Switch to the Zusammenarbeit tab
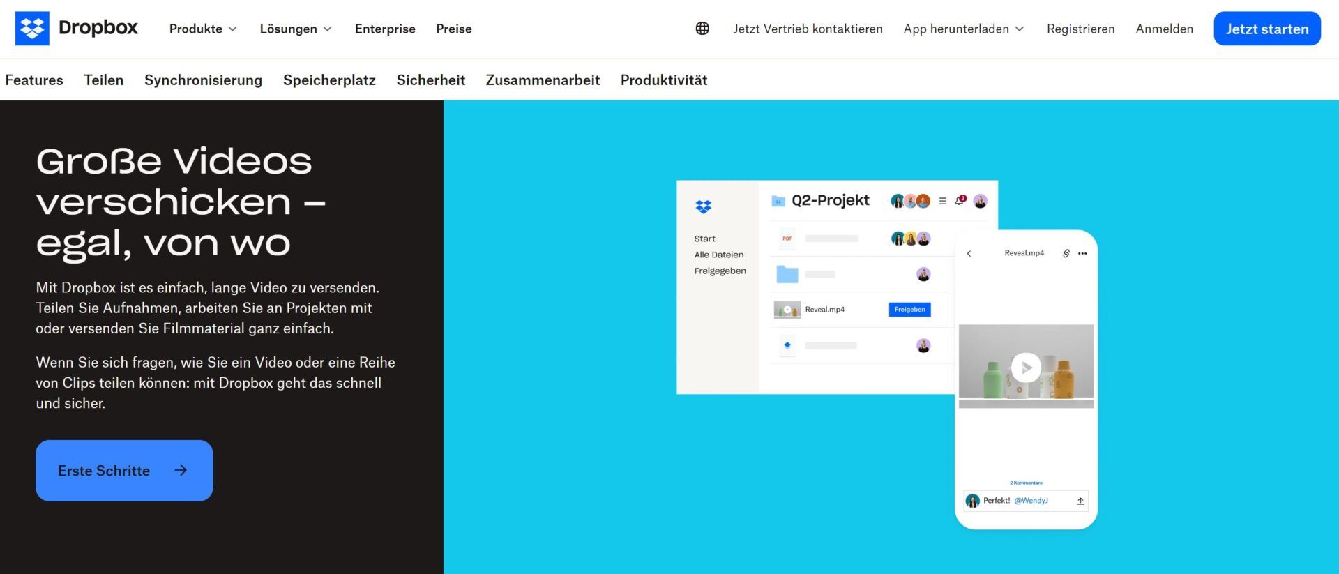Viewport: 1339px width, 574px height. (543, 80)
